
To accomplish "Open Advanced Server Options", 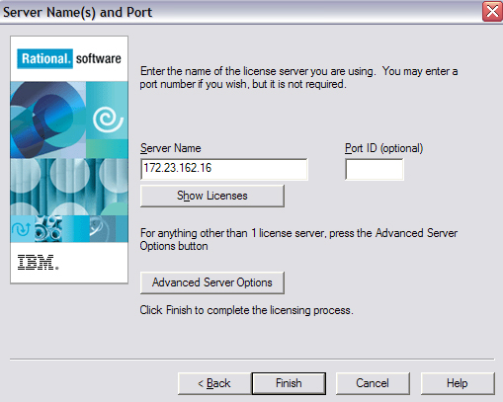I will pyautogui.click(x=212, y=282).
